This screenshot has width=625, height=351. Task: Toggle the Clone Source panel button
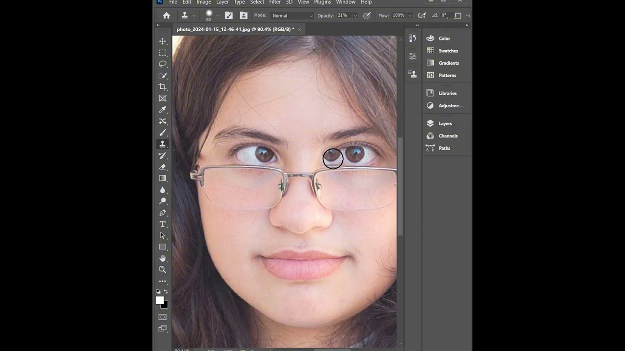[244, 16]
